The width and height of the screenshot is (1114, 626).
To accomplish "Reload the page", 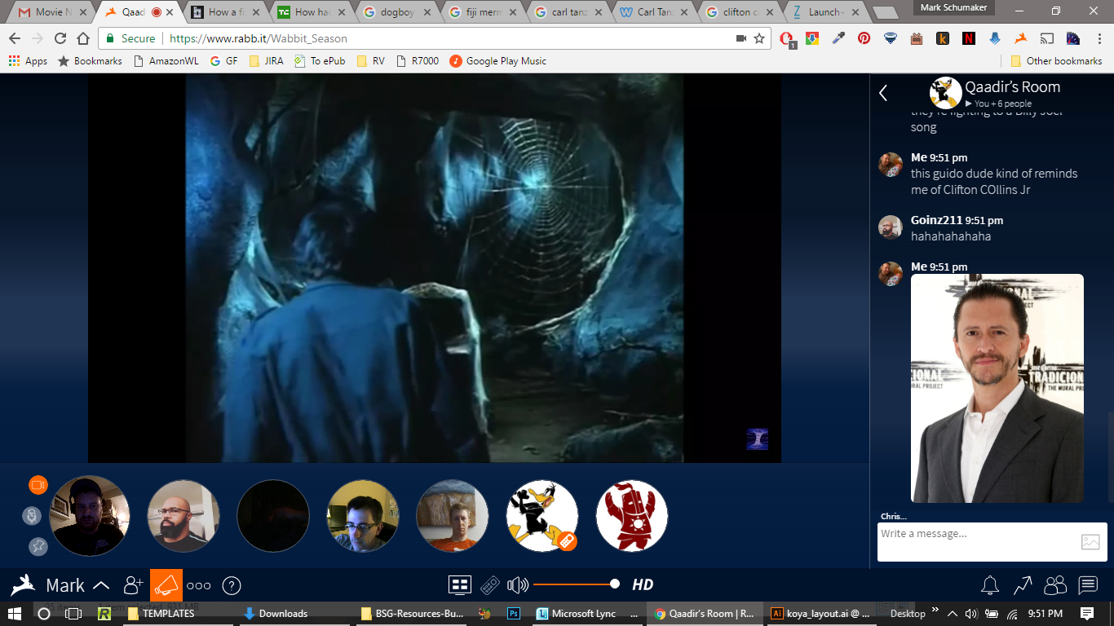I will [x=60, y=38].
